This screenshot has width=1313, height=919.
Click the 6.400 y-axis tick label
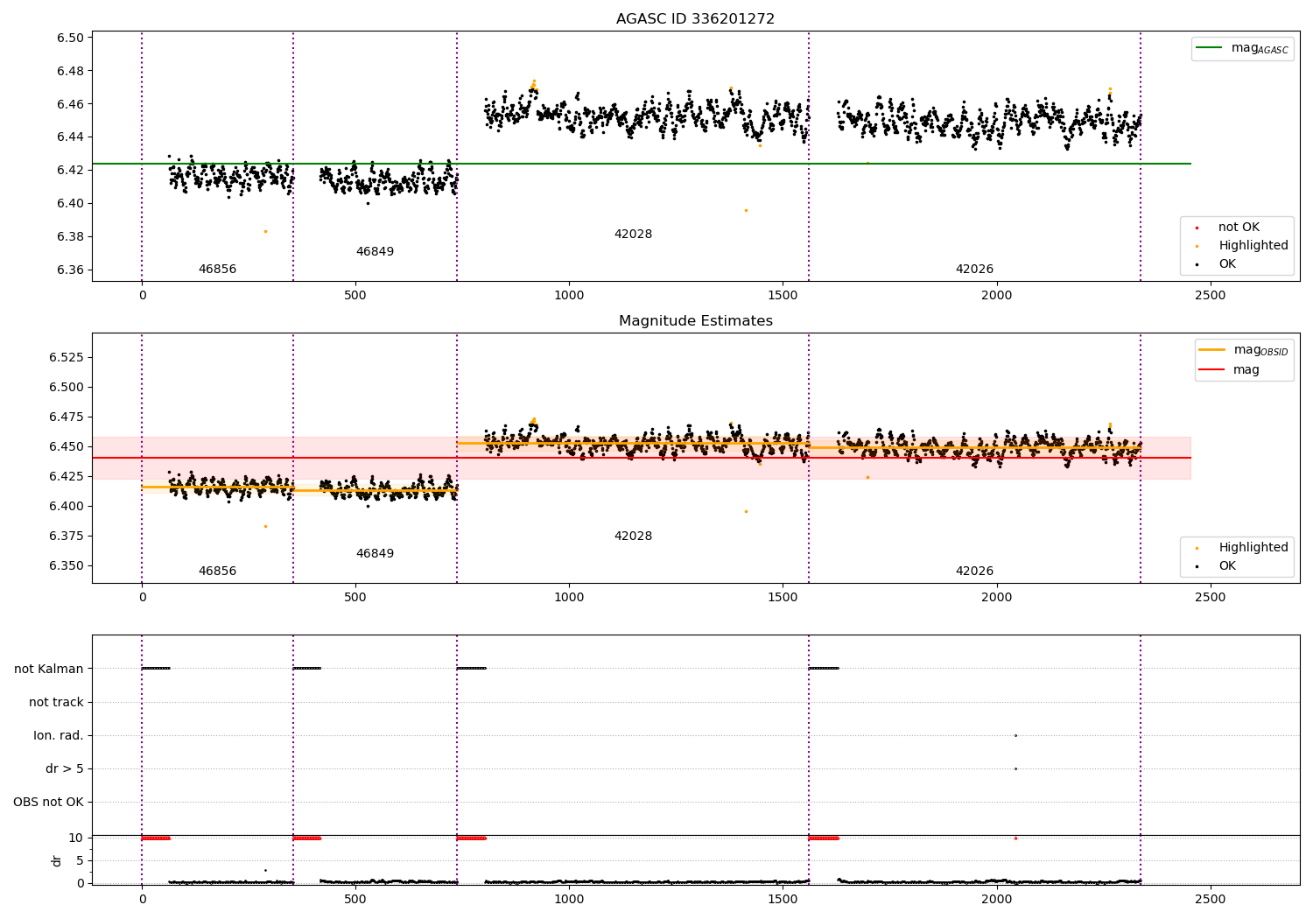[67, 506]
